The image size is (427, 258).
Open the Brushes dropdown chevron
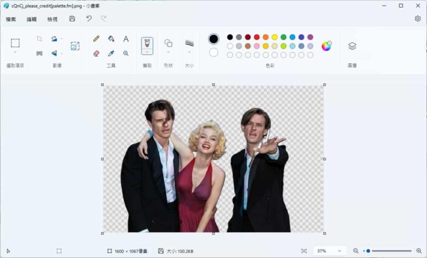pyautogui.click(x=147, y=52)
